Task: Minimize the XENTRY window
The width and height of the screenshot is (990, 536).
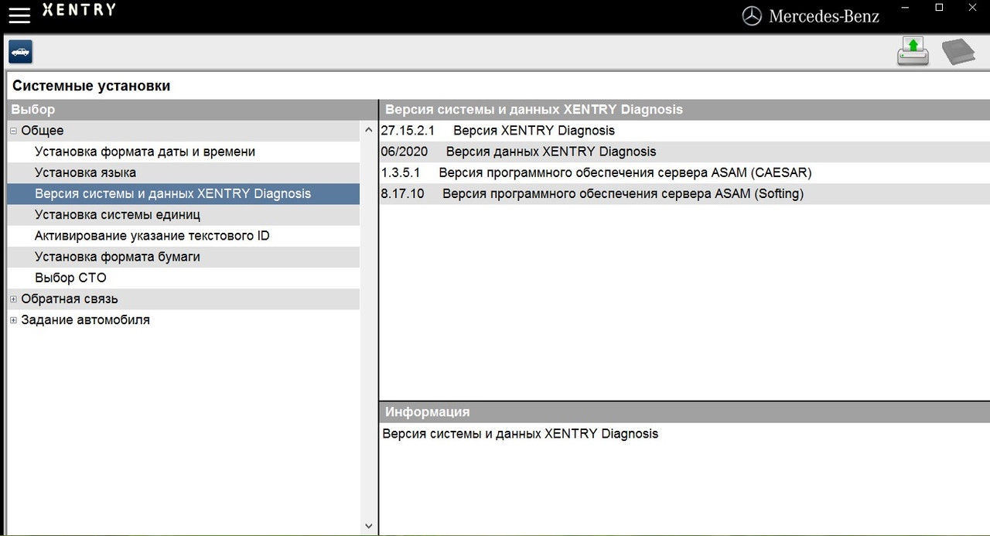Action: (903, 8)
